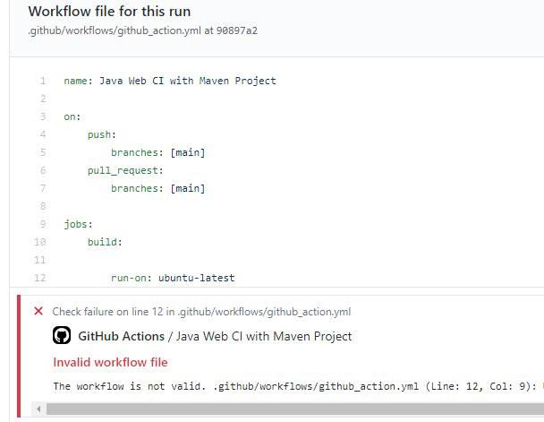
Task: Click line number 9 beside jobs
Action: 43,224
